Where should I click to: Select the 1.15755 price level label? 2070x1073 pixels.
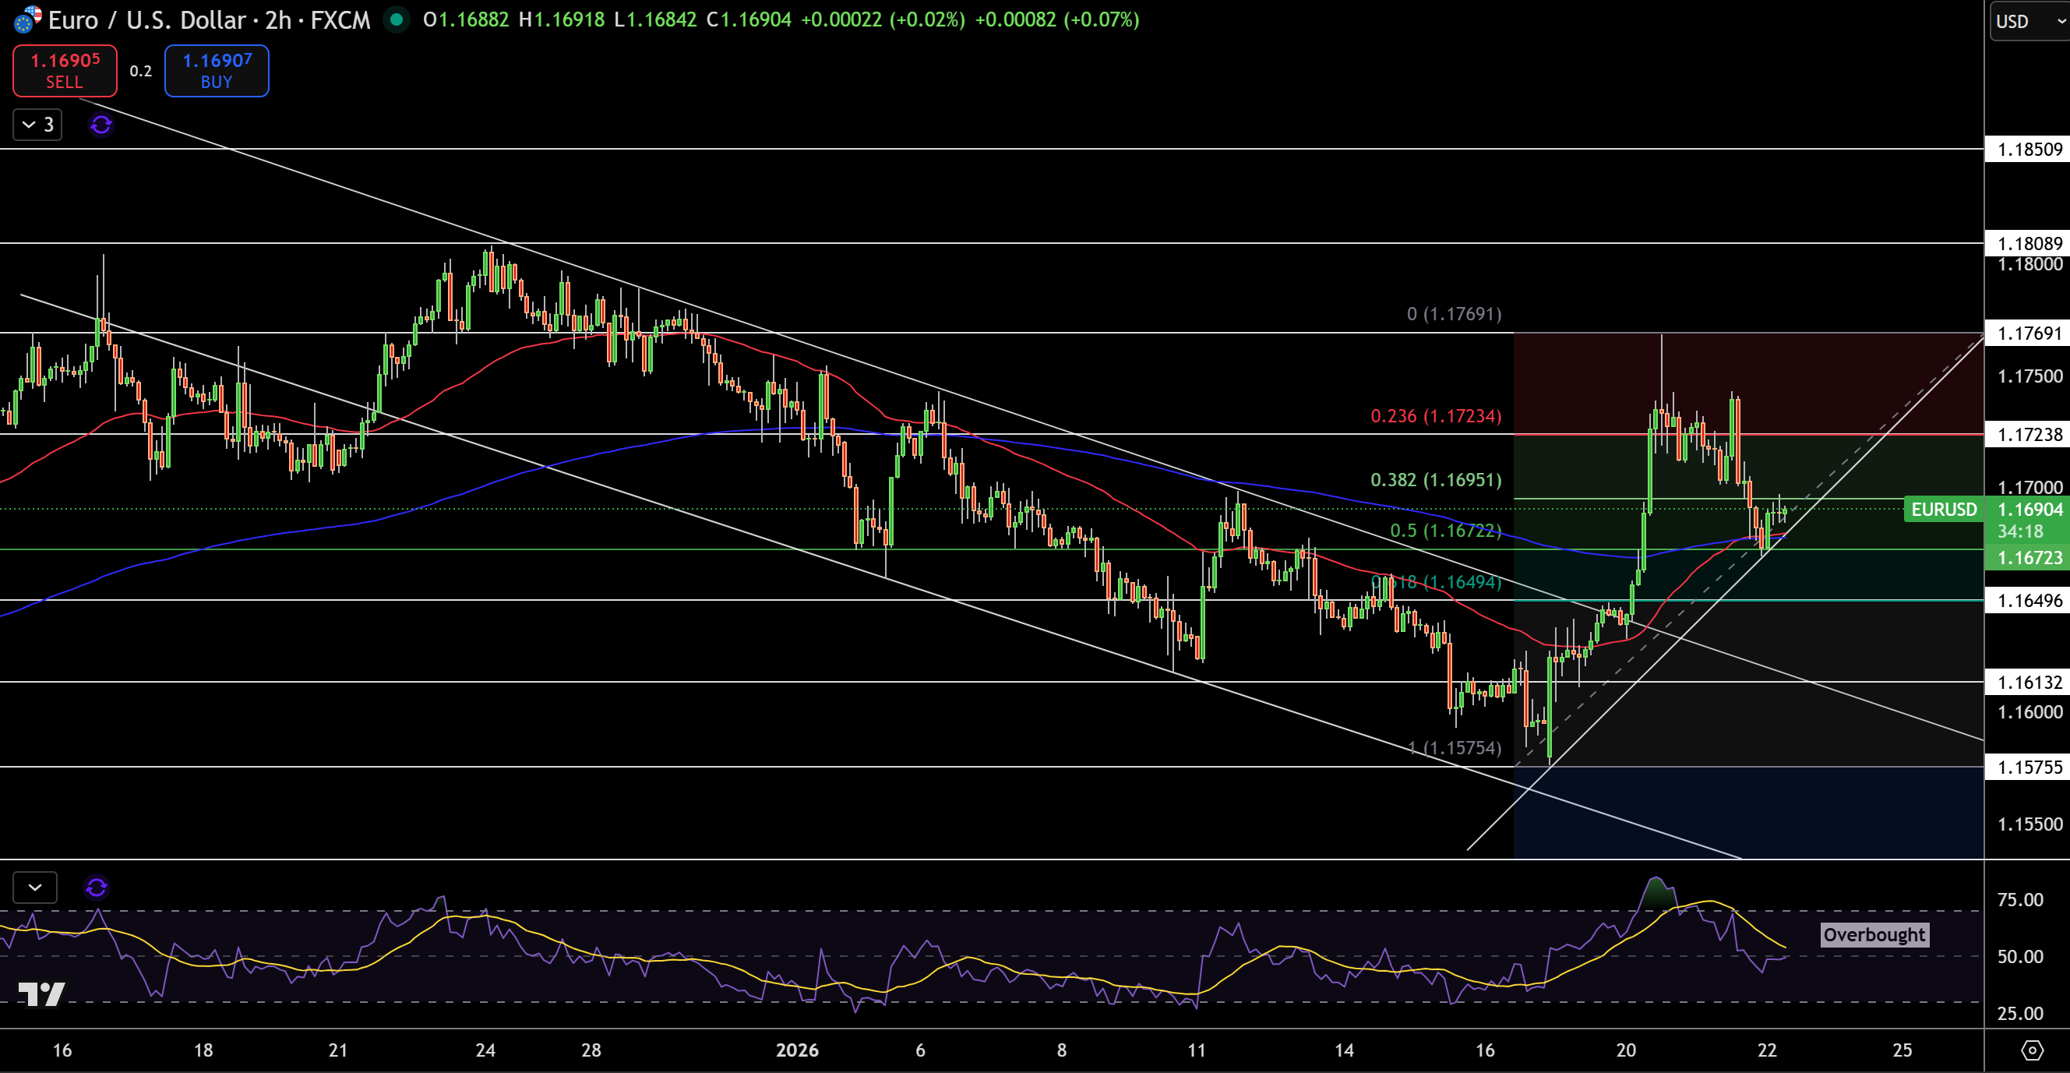click(x=2028, y=768)
